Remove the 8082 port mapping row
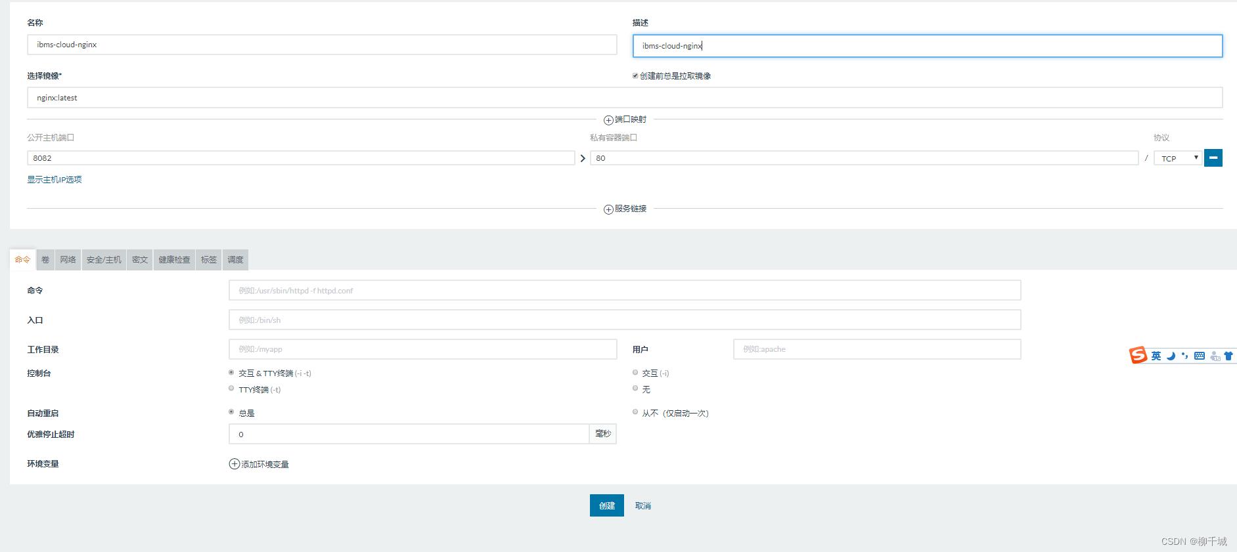This screenshot has width=1237, height=552. pyautogui.click(x=1213, y=158)
